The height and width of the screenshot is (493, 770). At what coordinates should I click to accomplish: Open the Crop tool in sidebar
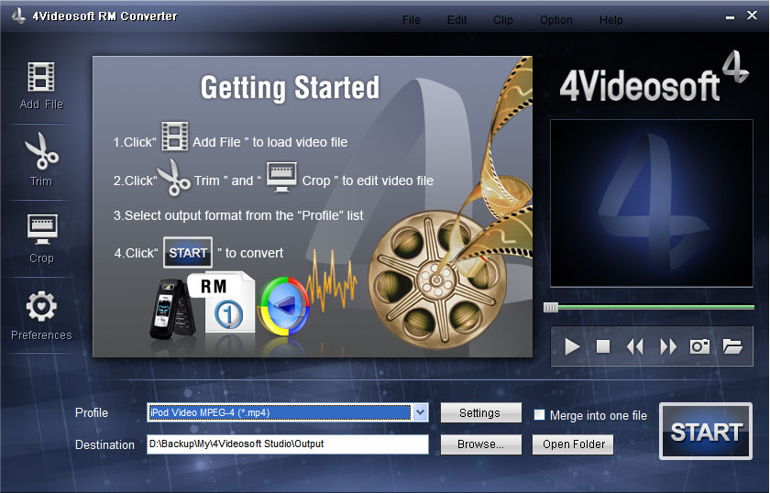point(41,229)
